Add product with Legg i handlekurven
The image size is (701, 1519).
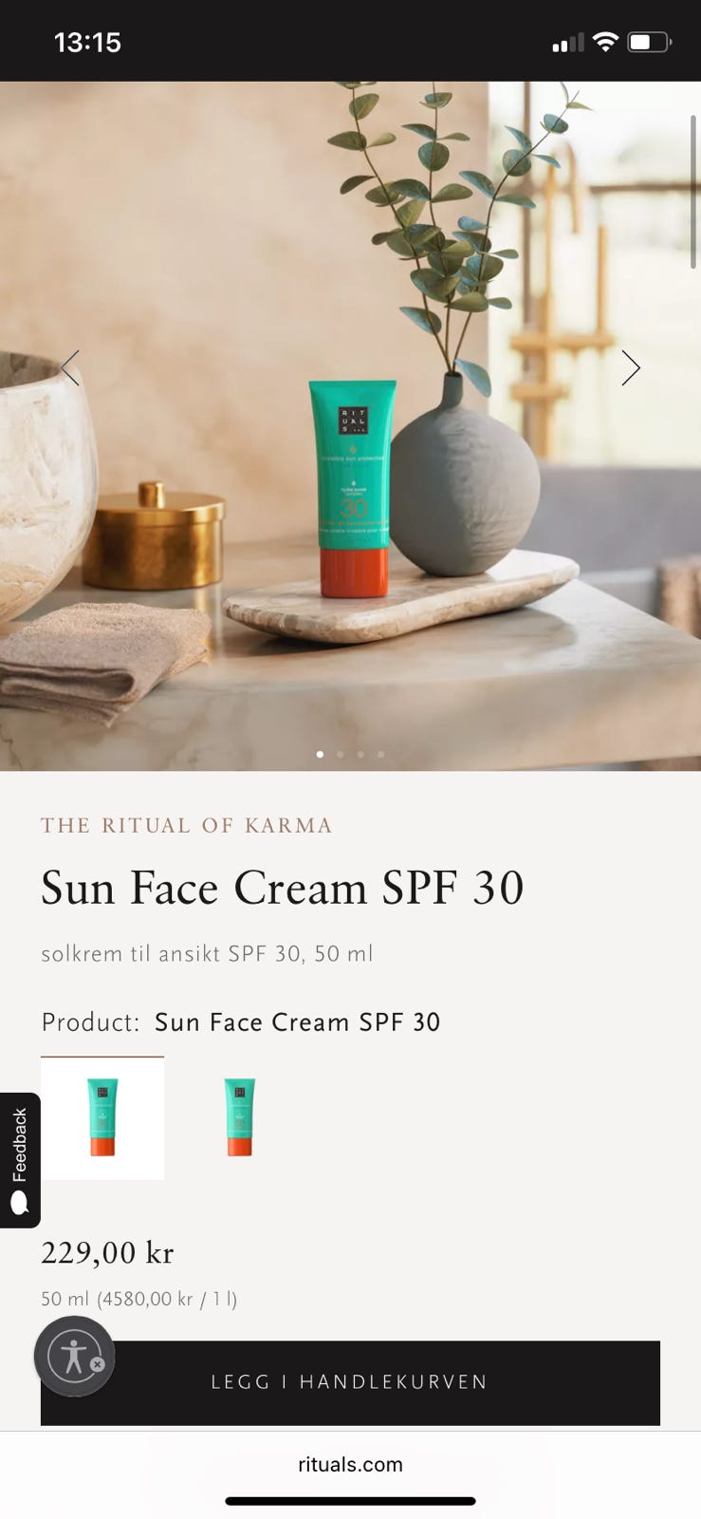coord(350,1382)
